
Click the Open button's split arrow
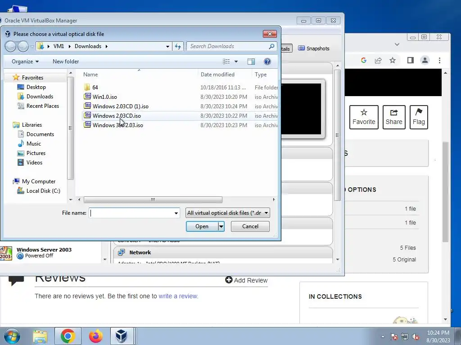pos(221,226)
